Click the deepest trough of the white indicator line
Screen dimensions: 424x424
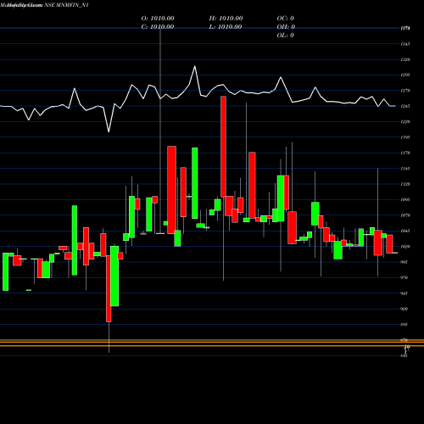109,131
